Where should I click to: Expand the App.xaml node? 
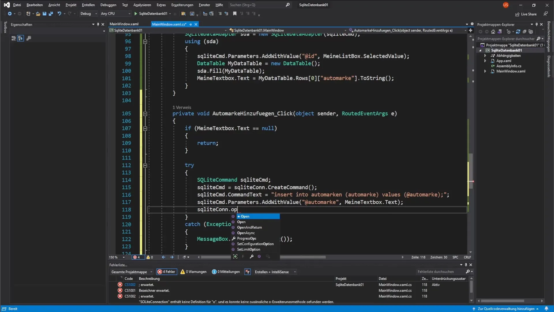(x=485, y=61)
